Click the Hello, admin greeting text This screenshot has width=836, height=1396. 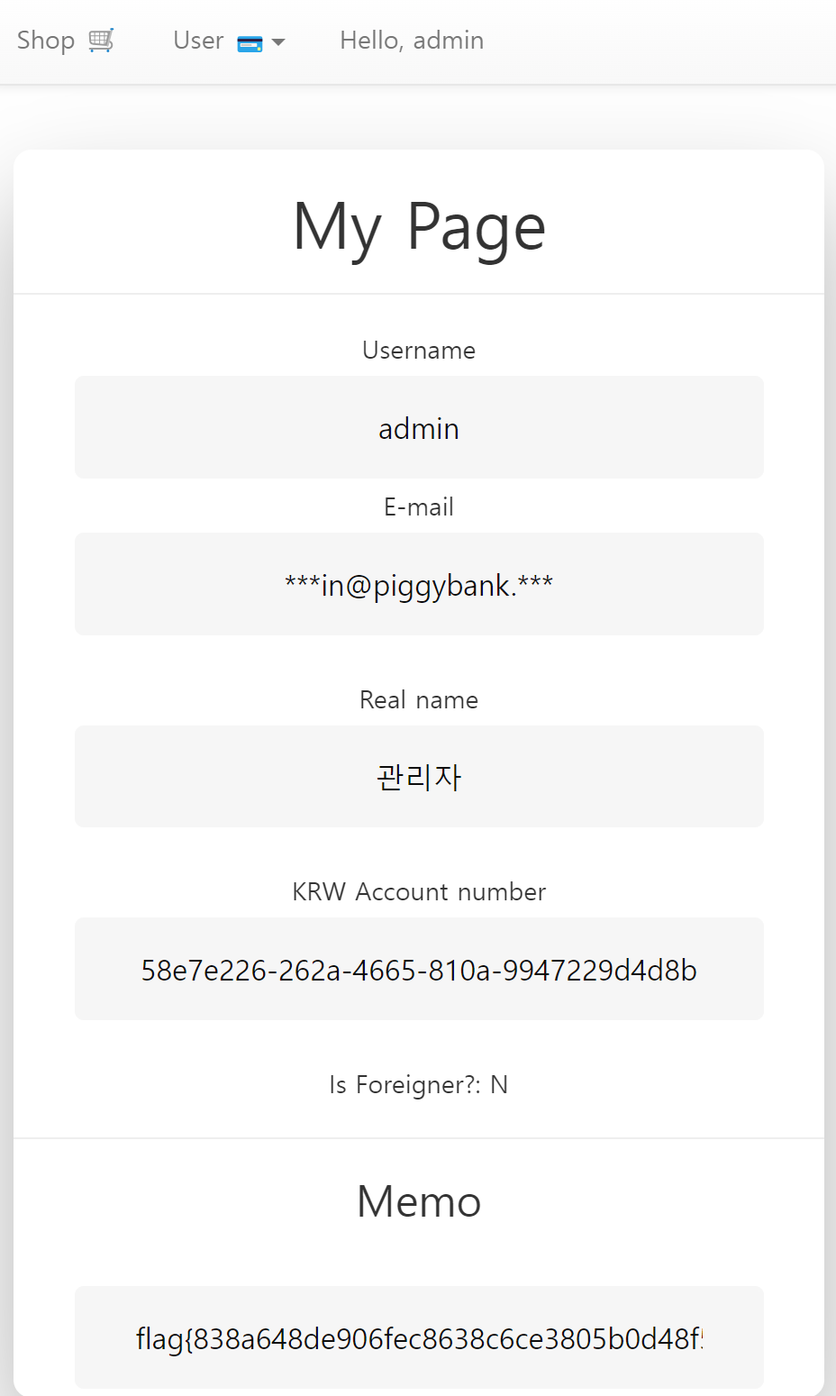point(411,40)
